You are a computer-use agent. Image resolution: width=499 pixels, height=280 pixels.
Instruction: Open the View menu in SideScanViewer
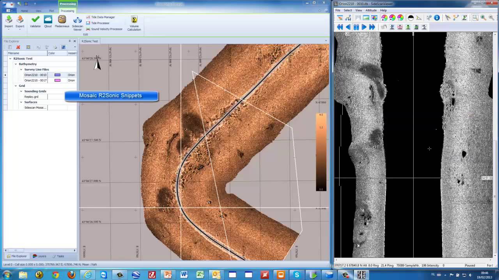click(359, 10)
